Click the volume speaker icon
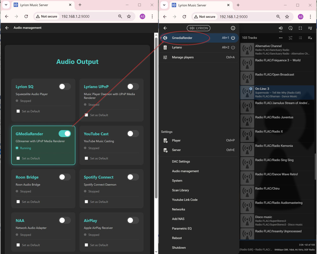Viewport: 317px width, 254px height. pos(281,28)
